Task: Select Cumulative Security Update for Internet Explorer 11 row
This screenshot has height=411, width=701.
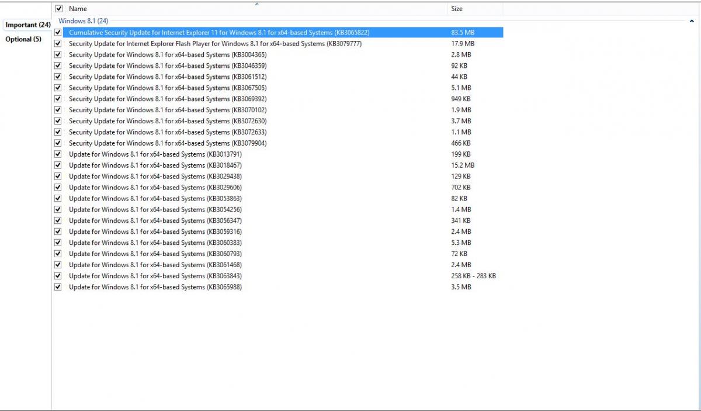Action: [x=219, y=33]
